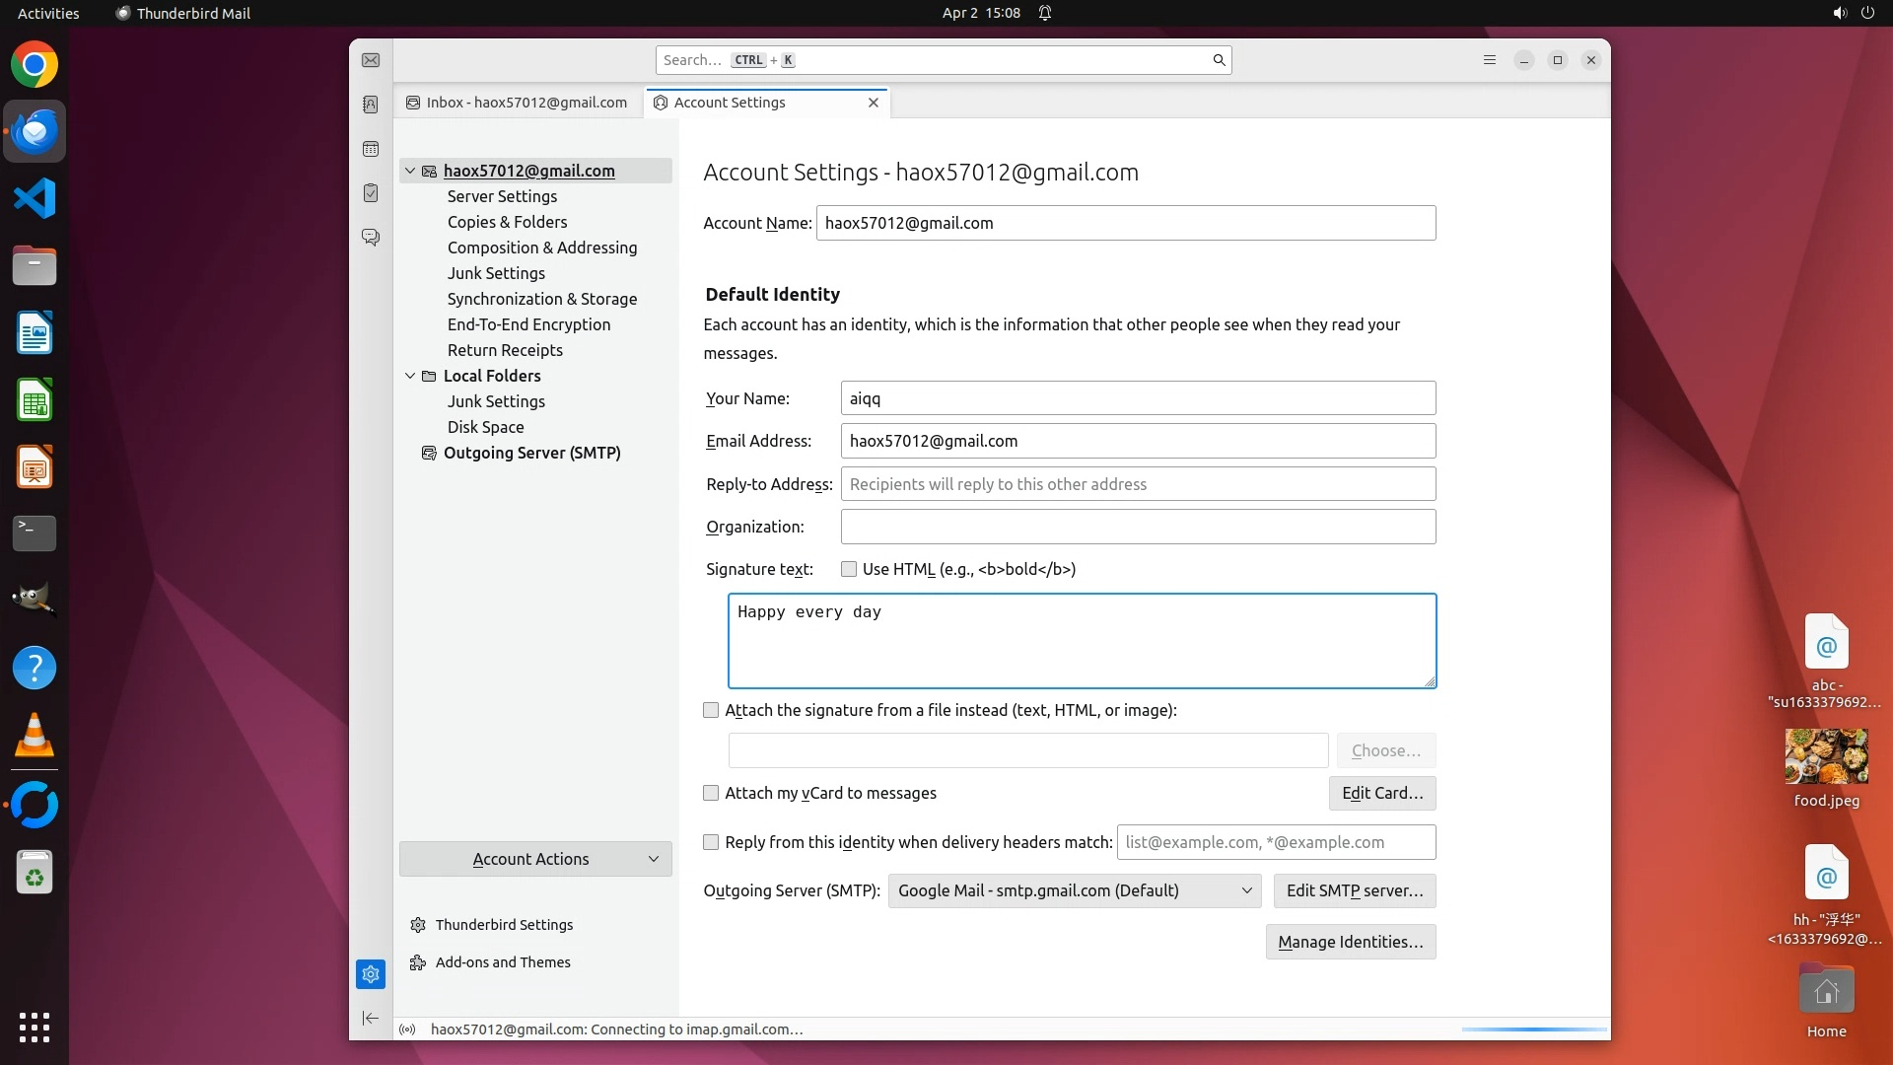
Task: Open the Calendar space icon
Action: pos(371,149)
